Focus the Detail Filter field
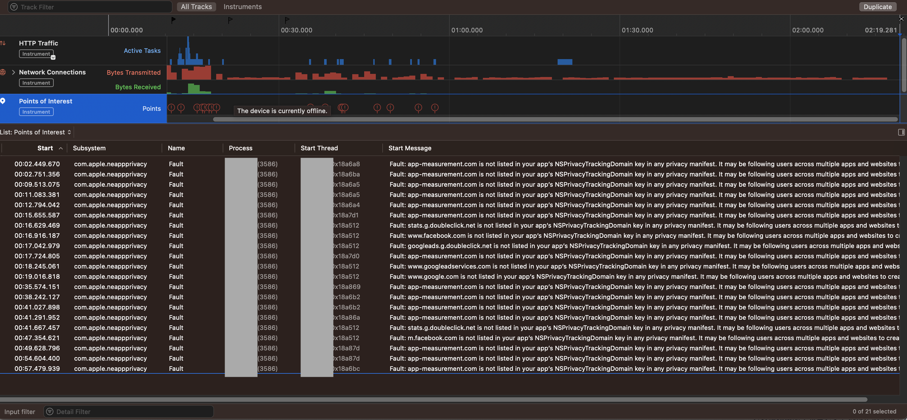 [x=128, y=411]
